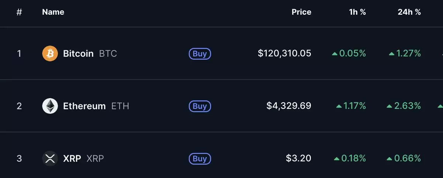Click the Buy button for Bitcoin
This screenshot has height=178, width=443.
click(x=200, y=54)
